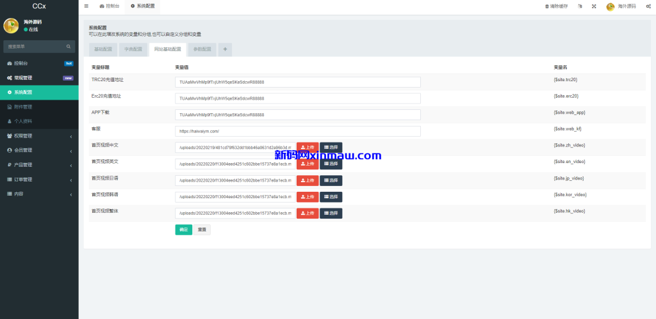Screen dimensions: 656x319
Task: Click the search magnifier icon in sidebar
Action: 69,47
